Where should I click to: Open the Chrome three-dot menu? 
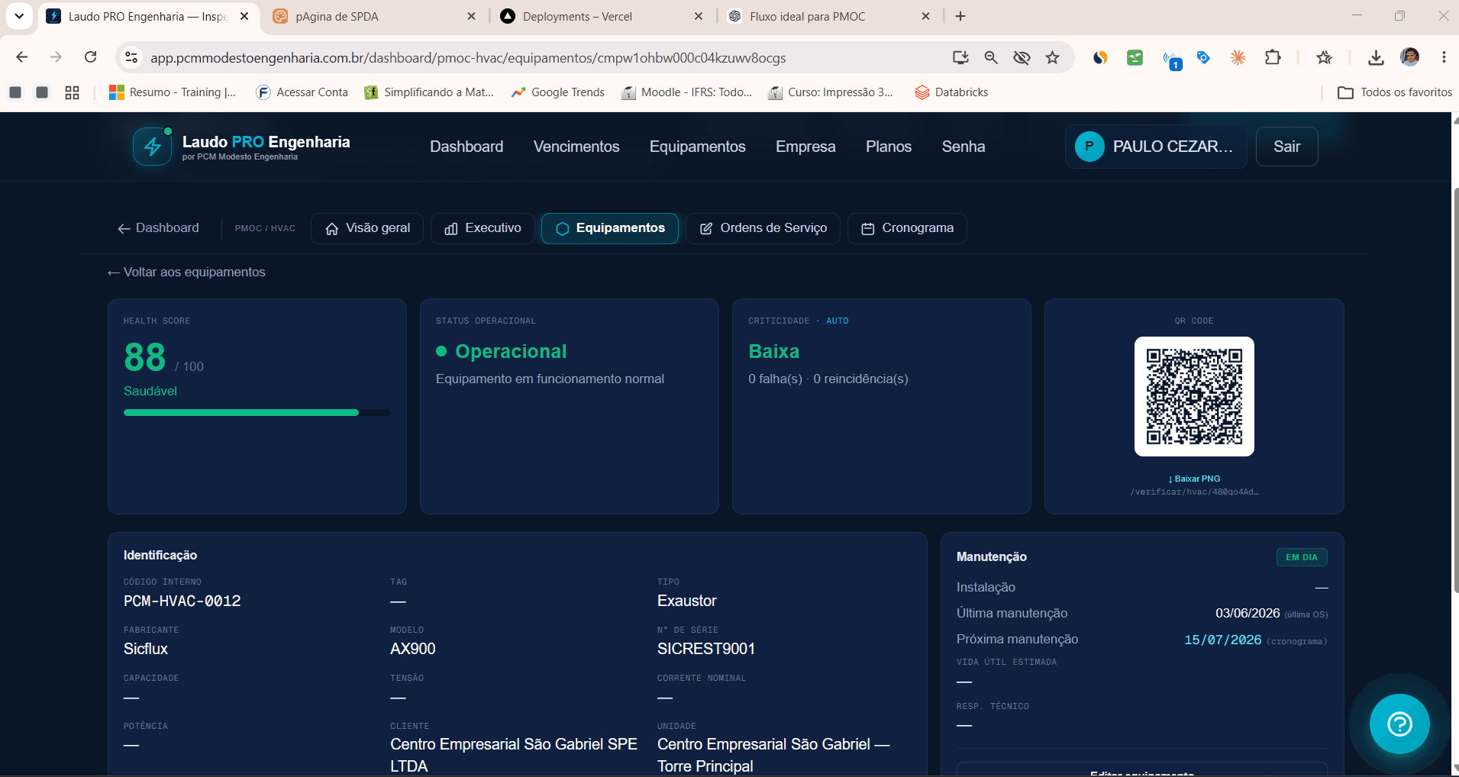pyautogui.click(x=1444, y=57)
